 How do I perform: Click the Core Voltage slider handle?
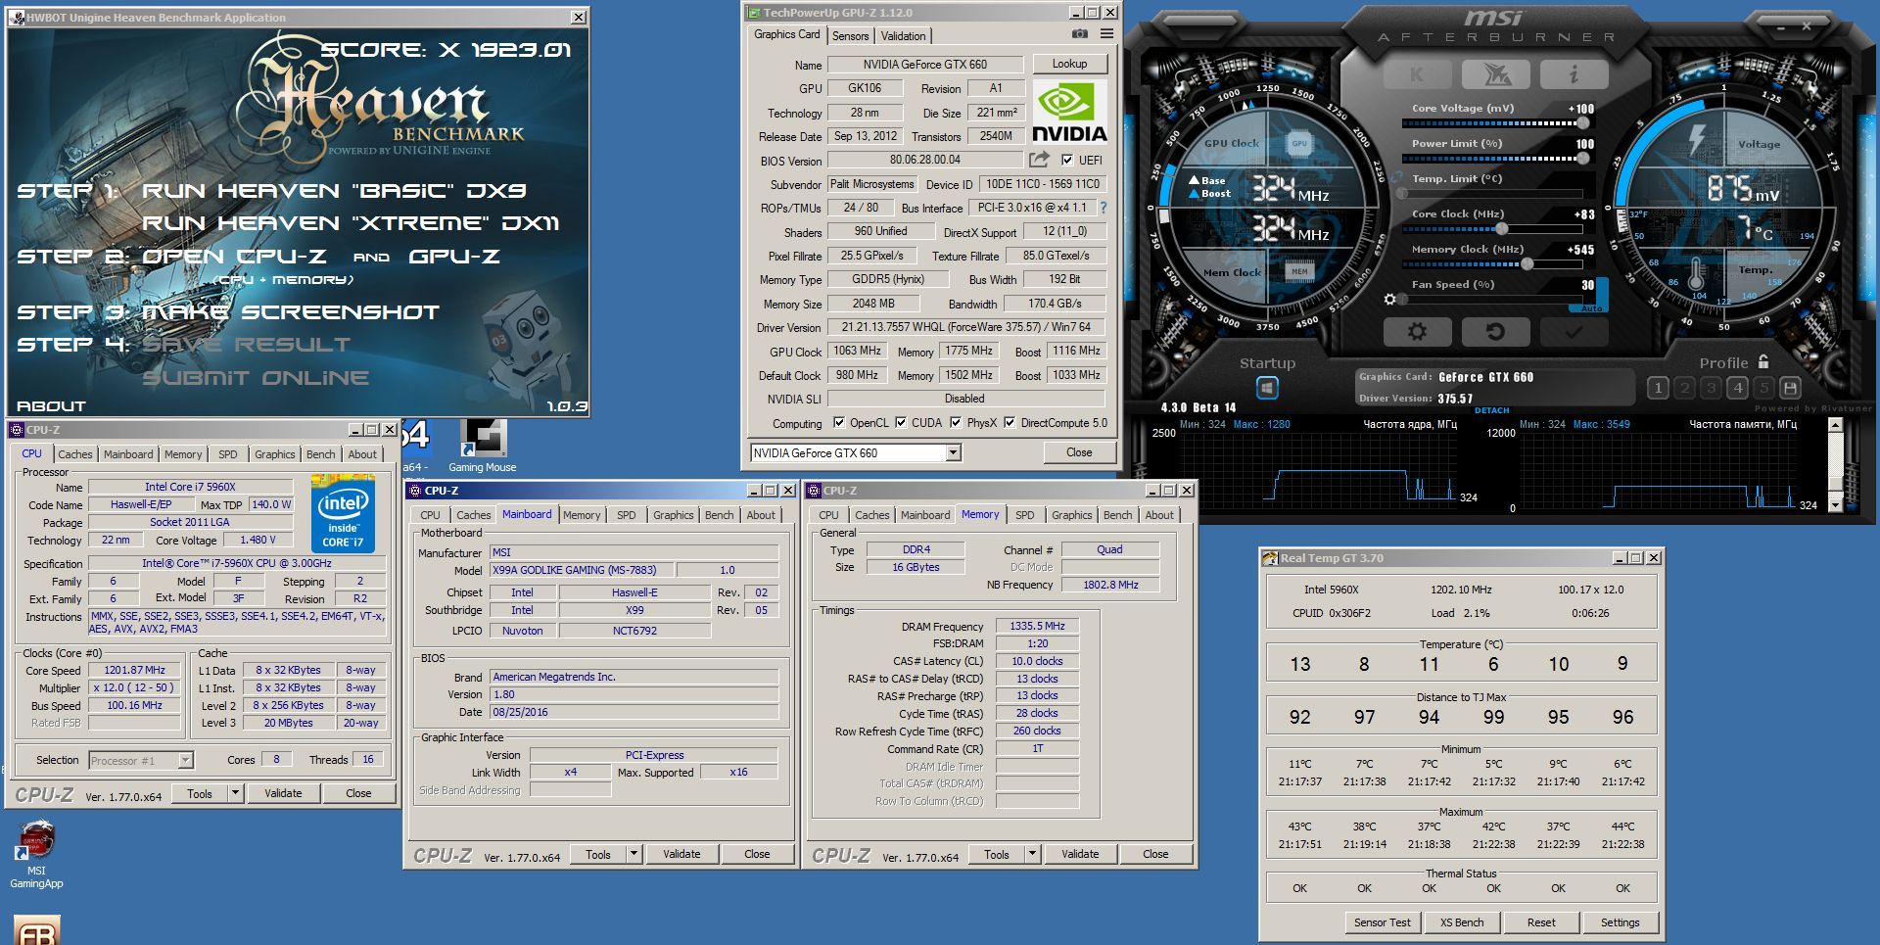click(x=1582, y=123)
